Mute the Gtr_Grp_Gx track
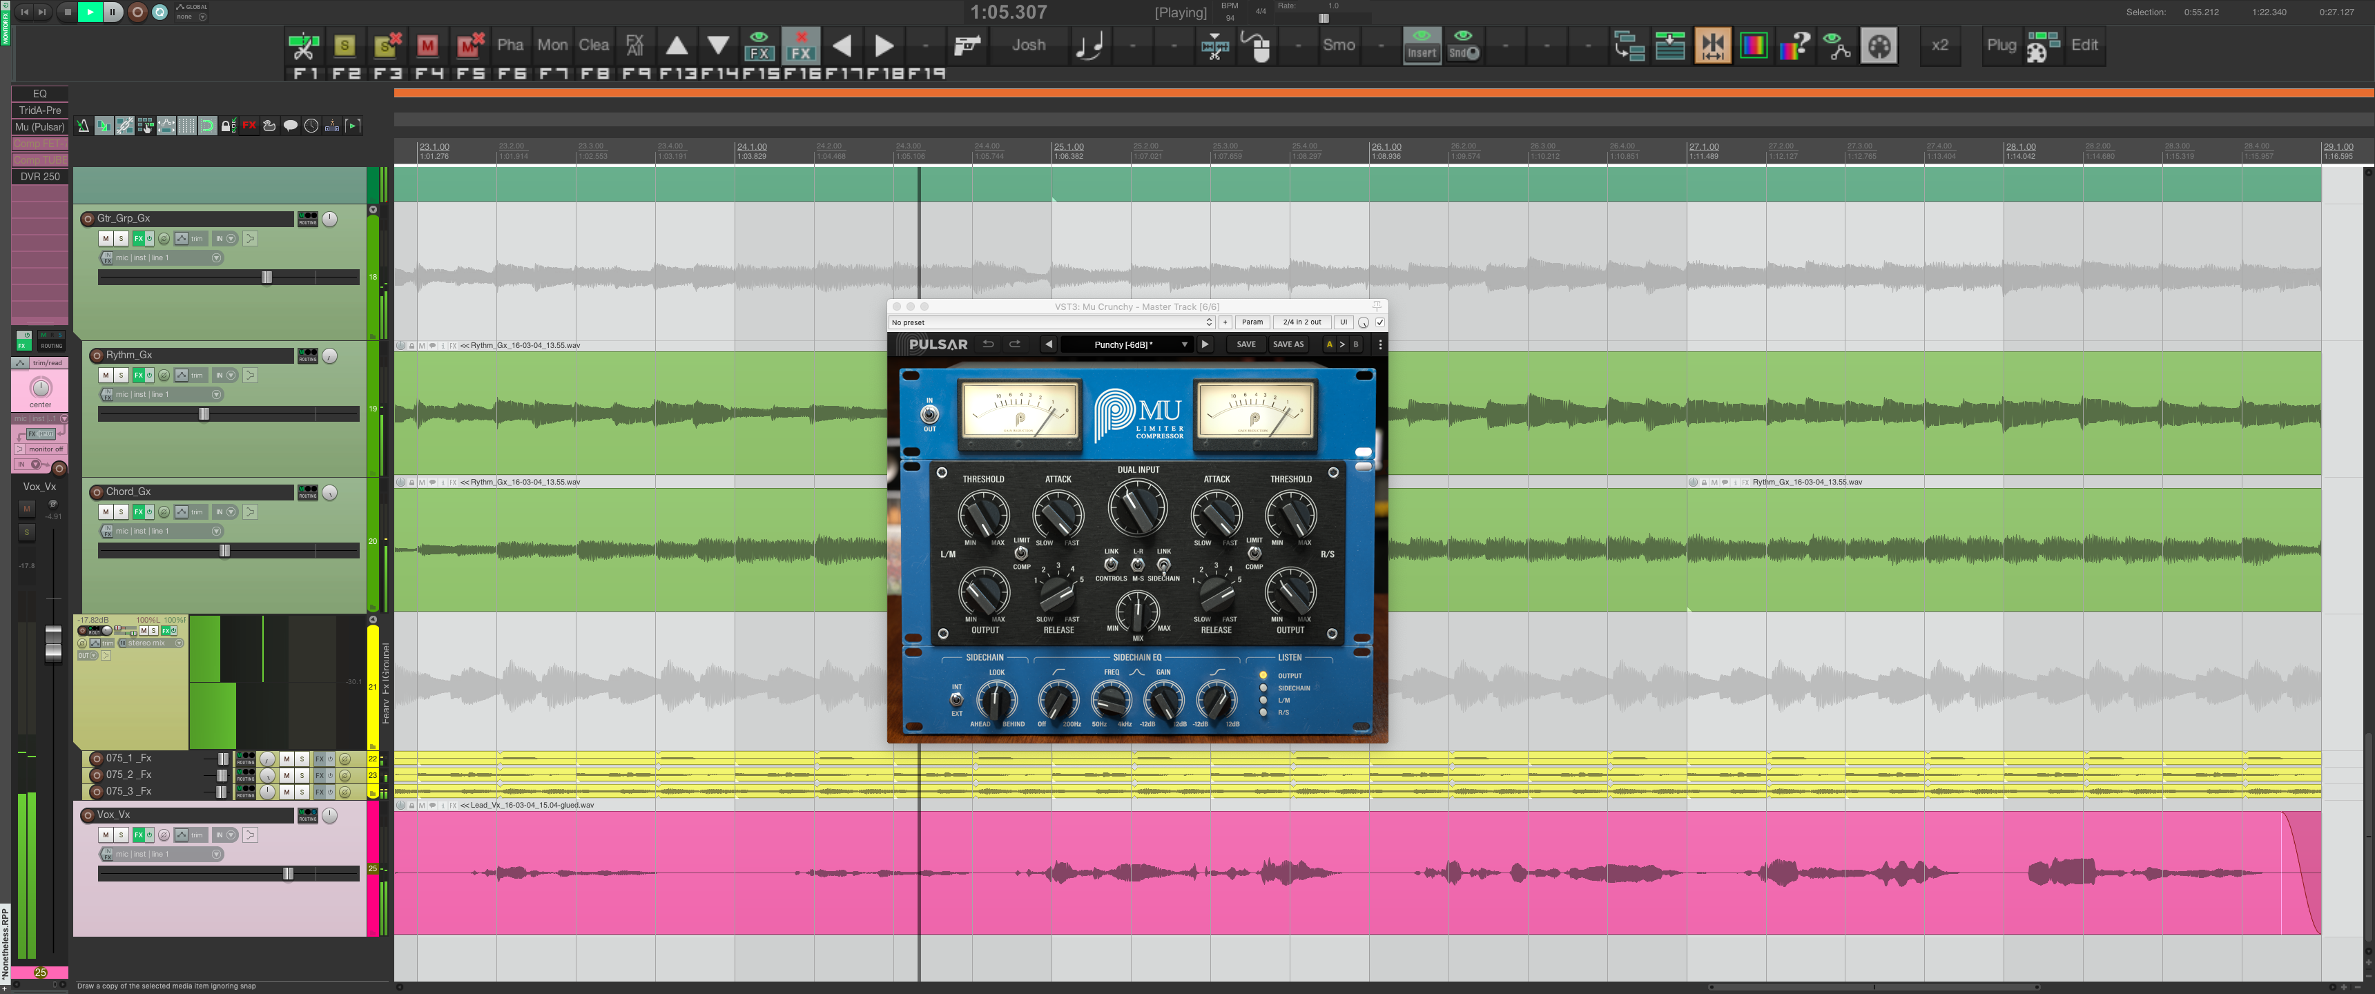This screenshot has width=2375, height=994. coord(105,239)
